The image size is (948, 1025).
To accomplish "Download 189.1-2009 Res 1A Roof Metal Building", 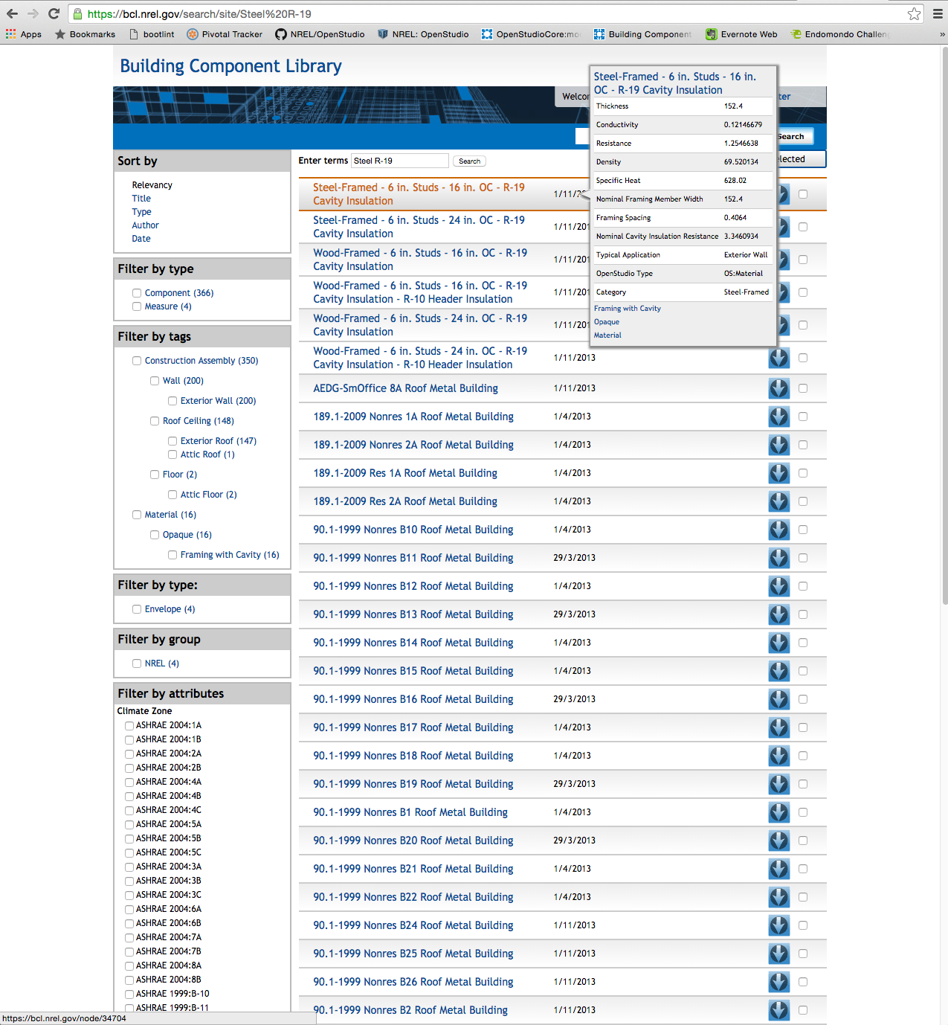I will 778,473.
